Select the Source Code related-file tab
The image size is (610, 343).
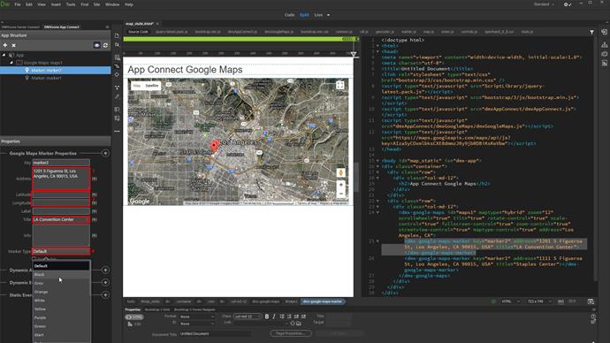pyautogui.click(x=138, y=32)
